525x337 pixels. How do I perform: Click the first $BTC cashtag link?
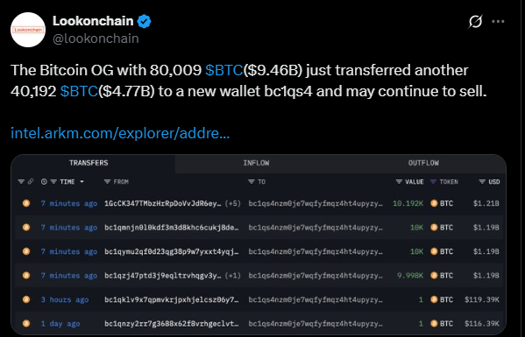click(x=224, y=70)
